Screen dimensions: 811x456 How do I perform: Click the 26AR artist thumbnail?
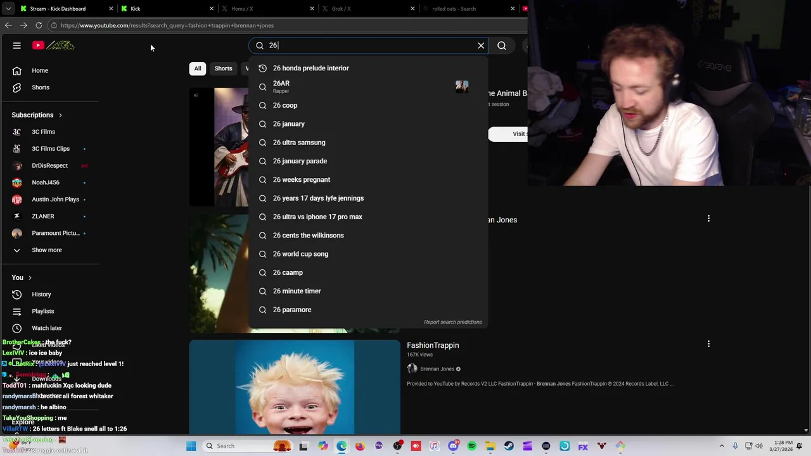pos(462,87)
